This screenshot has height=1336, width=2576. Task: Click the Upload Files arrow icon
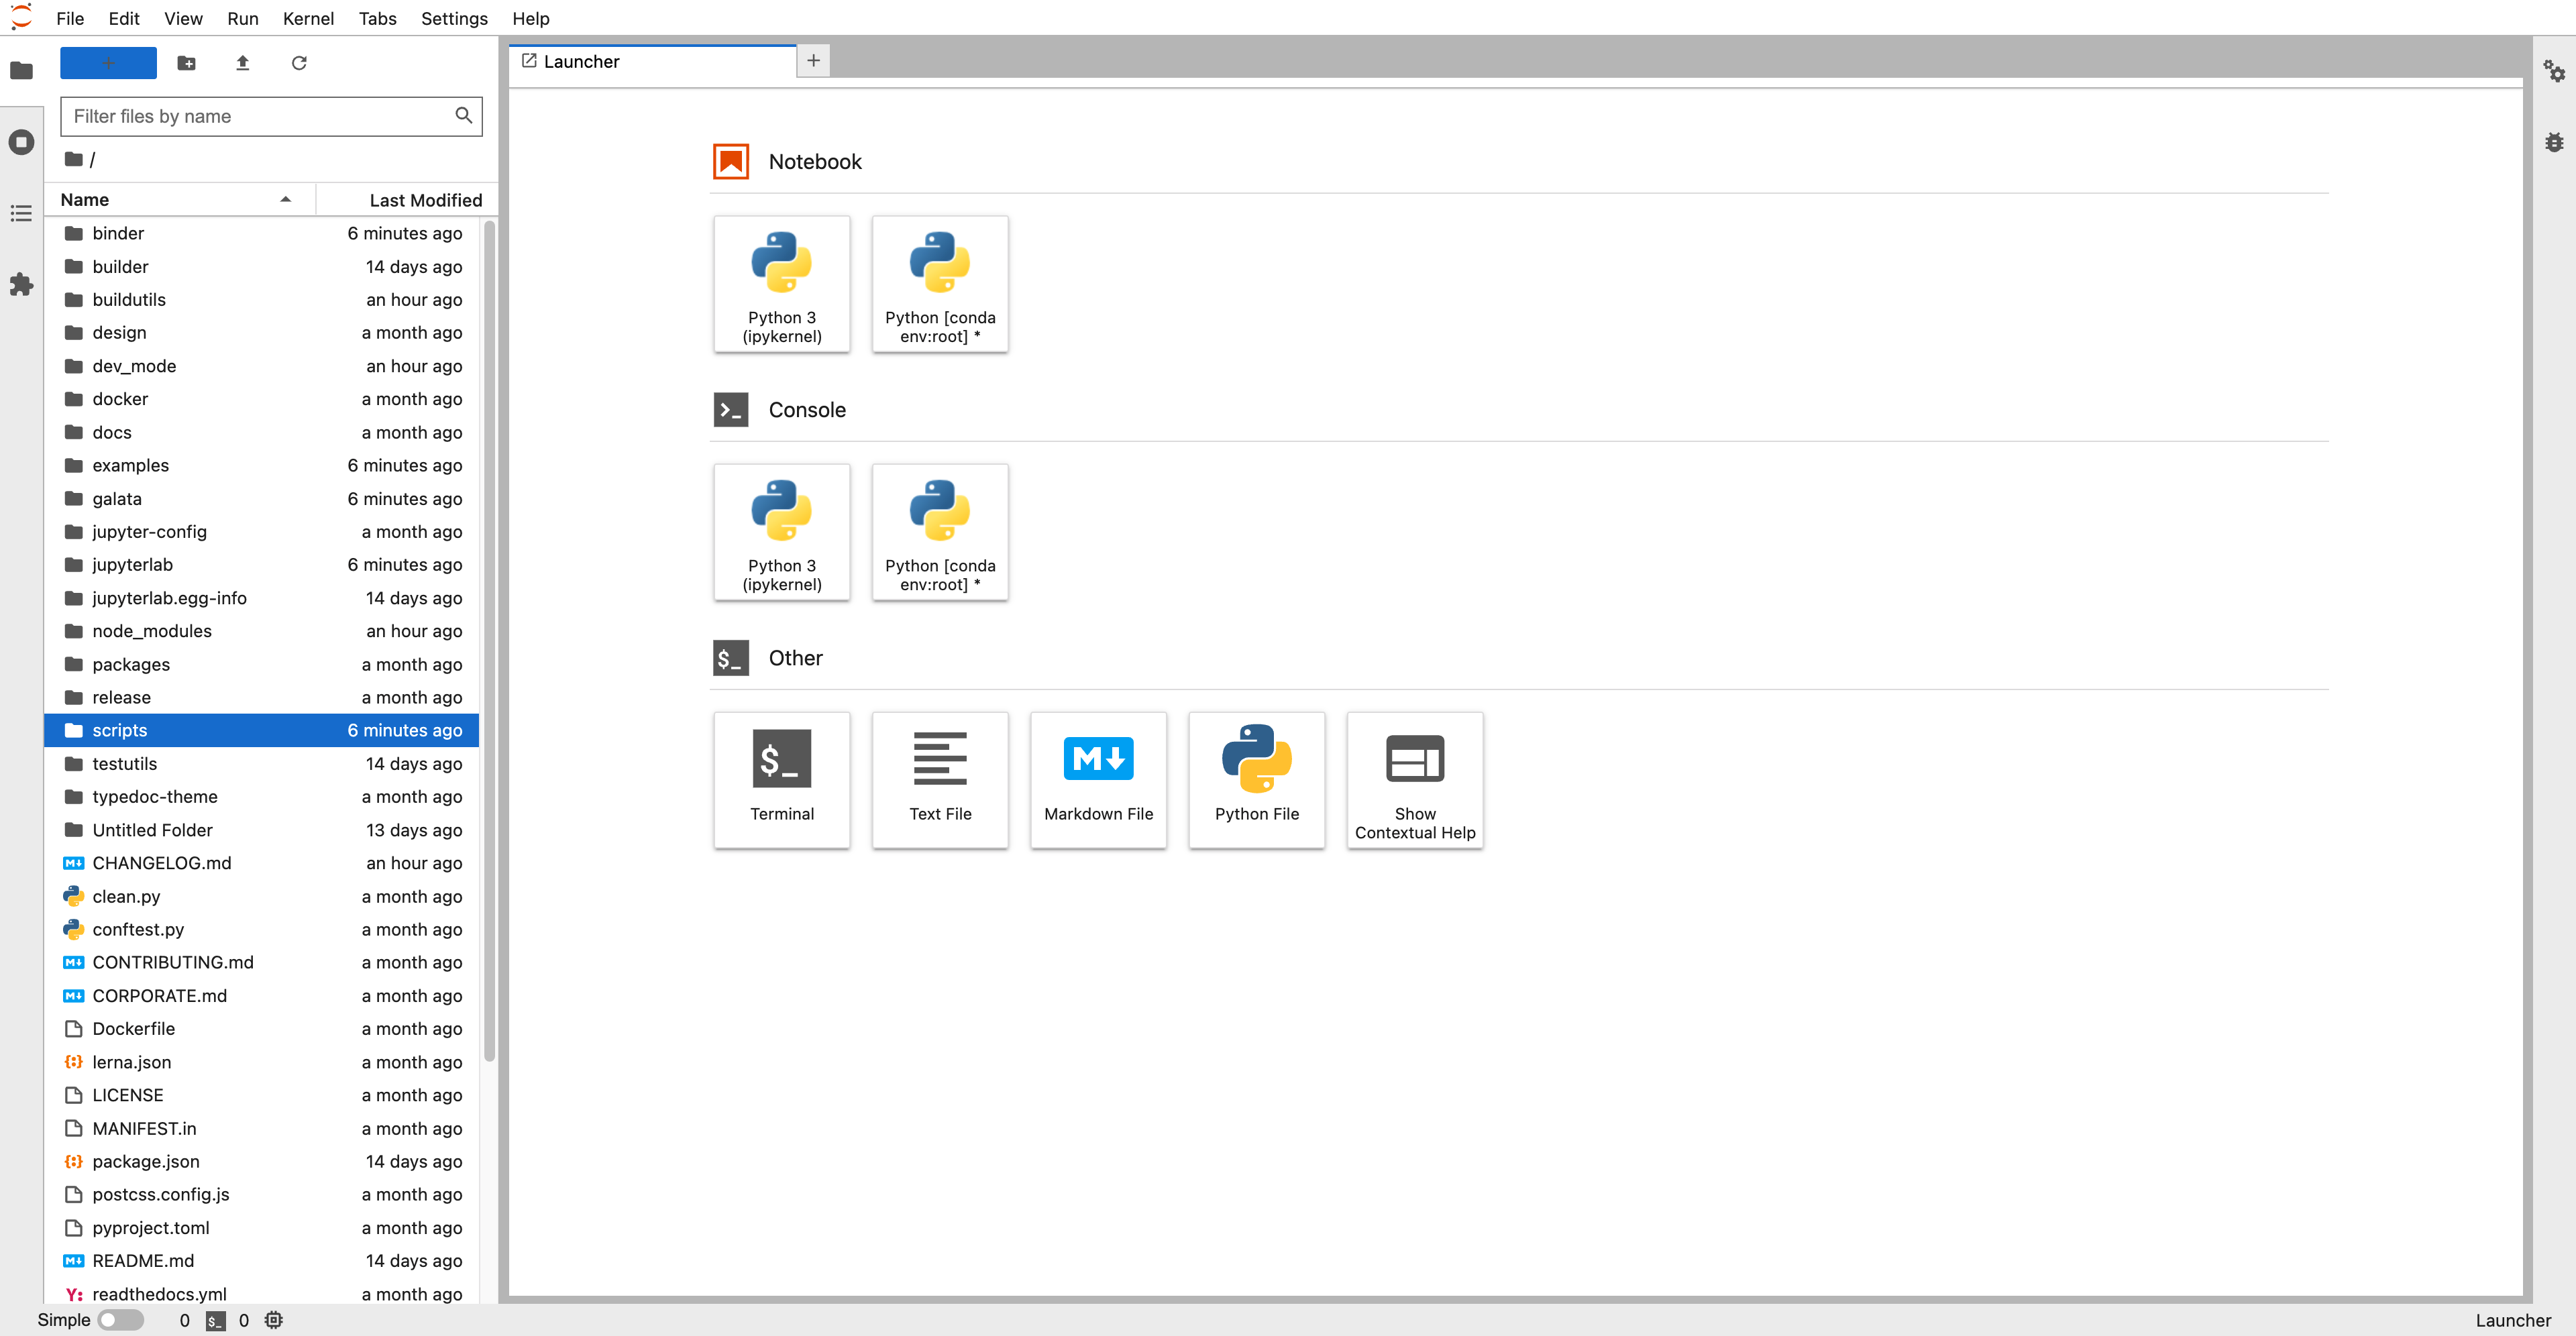pos(242,63)
